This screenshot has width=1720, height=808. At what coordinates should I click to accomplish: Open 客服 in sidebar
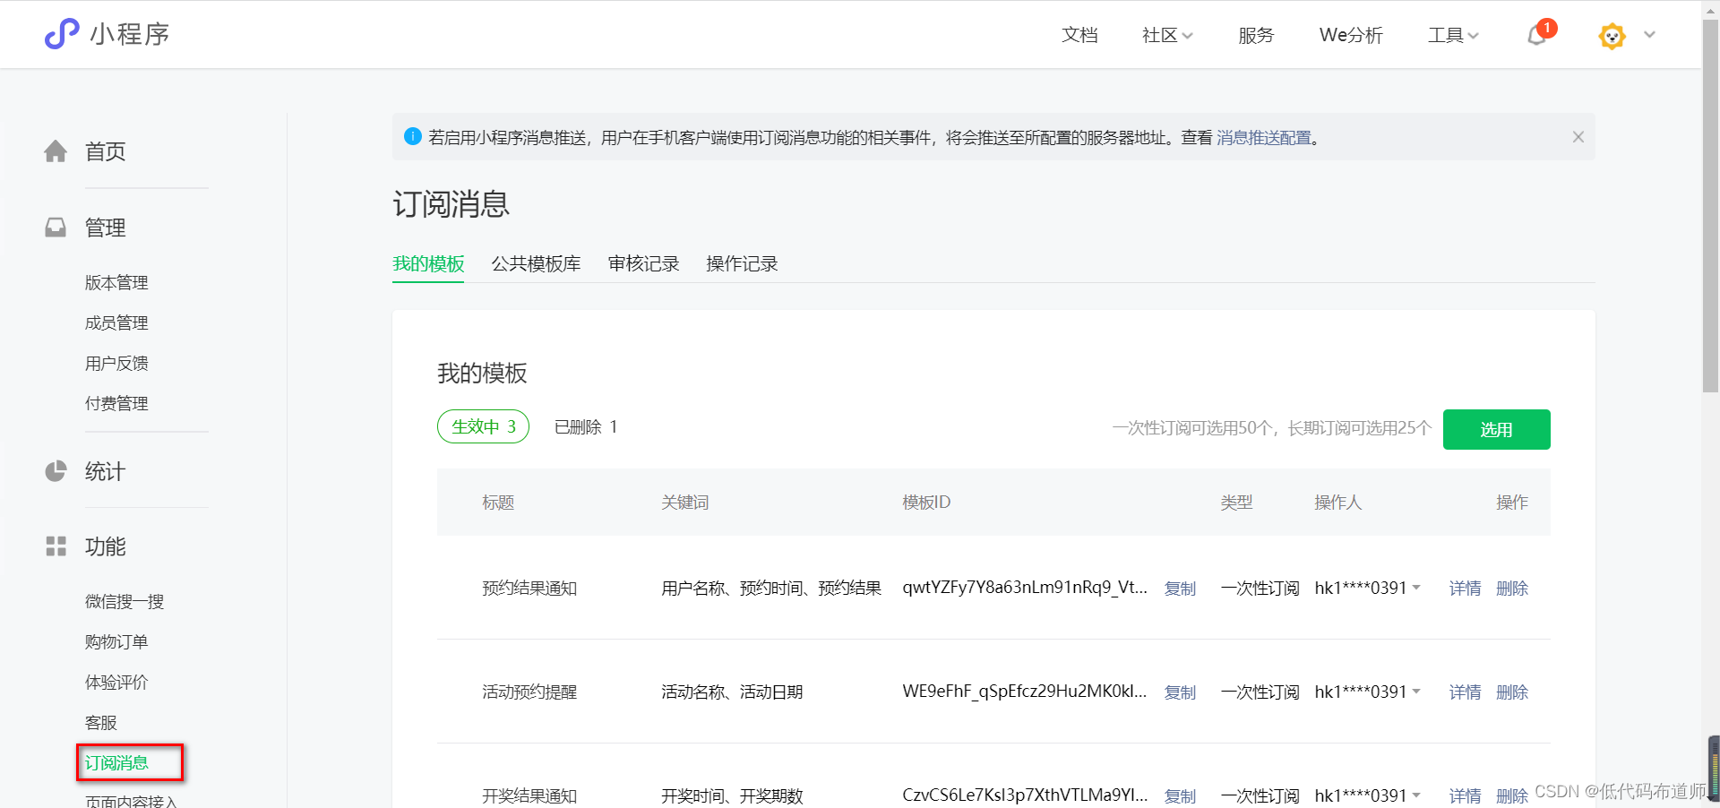point(101,722)
